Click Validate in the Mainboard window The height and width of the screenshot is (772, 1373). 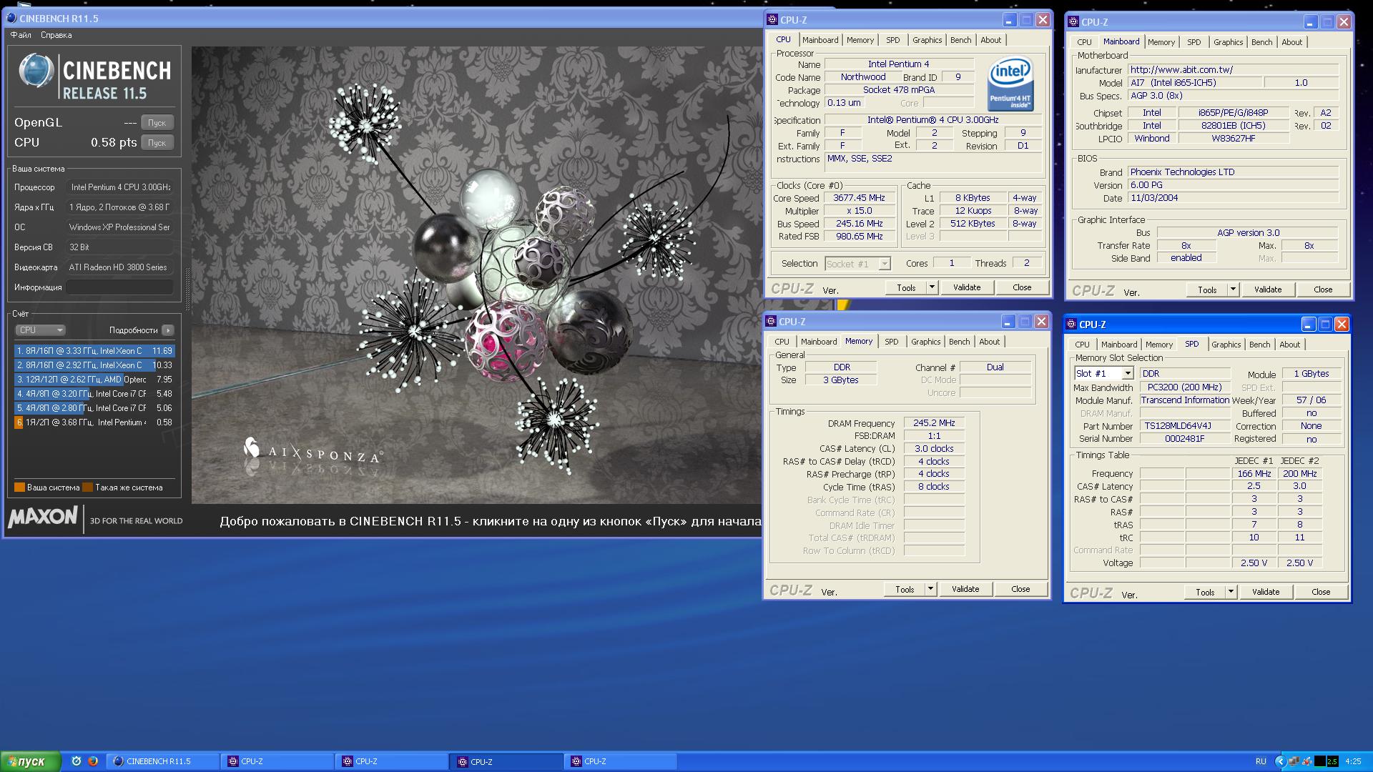(x=1268, y=289)
